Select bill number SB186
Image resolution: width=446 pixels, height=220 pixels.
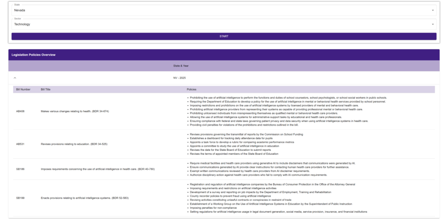coord(20,169)
